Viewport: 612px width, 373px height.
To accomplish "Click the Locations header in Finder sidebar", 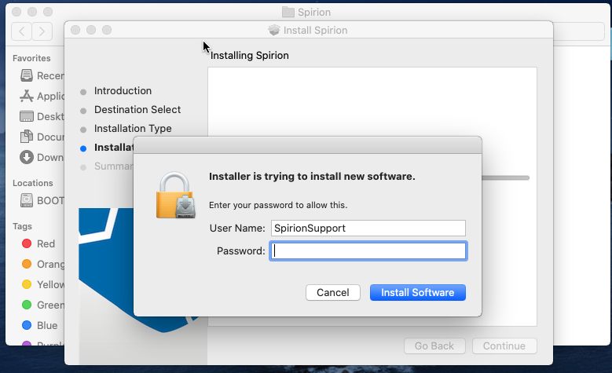I will (33, 183).
